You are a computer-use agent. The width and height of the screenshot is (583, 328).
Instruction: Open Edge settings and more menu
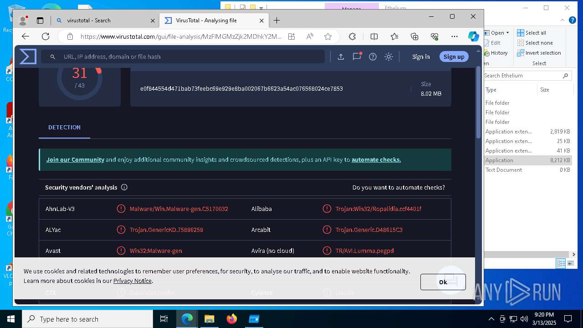click(455, 36)
